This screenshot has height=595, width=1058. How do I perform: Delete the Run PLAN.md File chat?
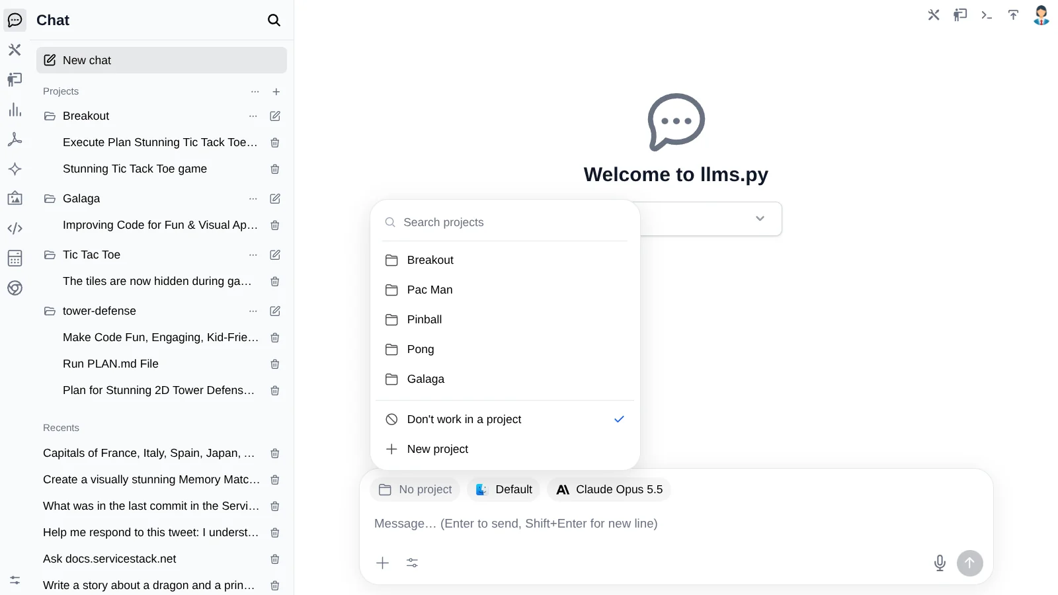(275, 364)
